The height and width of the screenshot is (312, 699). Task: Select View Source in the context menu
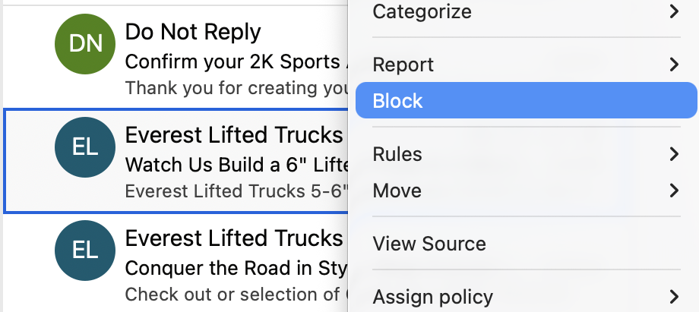tap(429, 244)
